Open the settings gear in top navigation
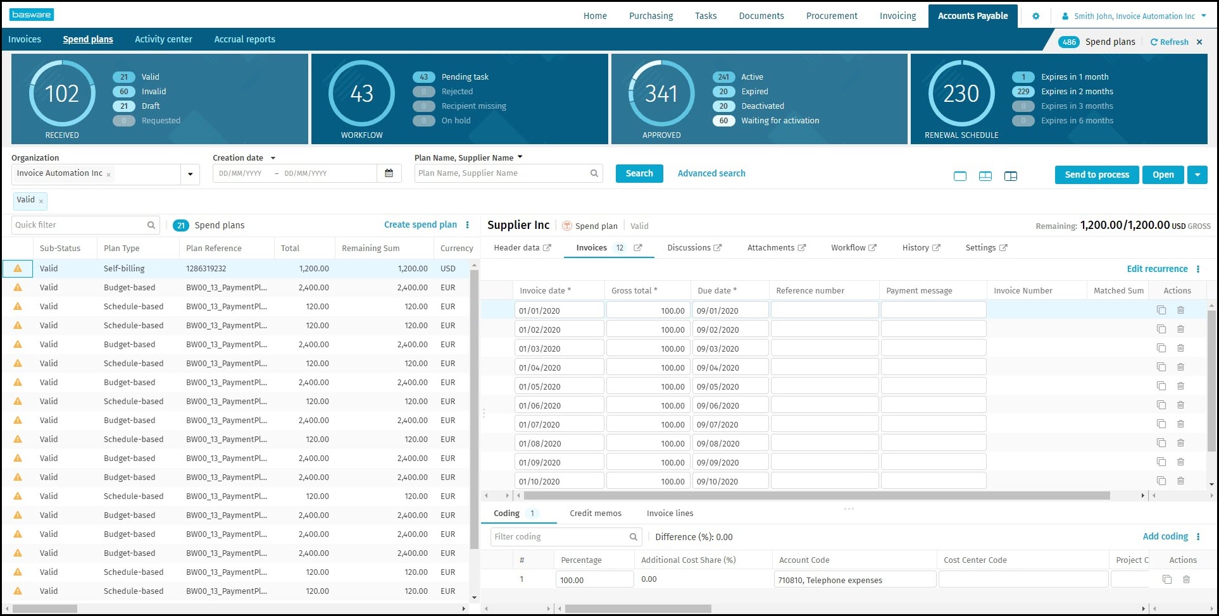The height and width of the screenshot is (616, 1219). 1035,16
